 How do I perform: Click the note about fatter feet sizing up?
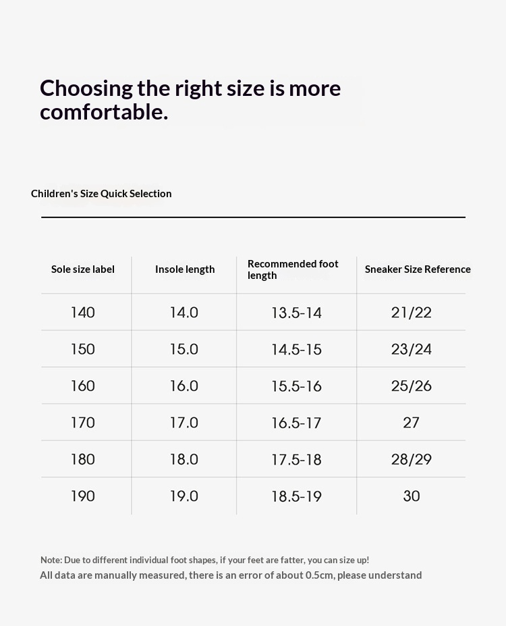coord(204,560)
